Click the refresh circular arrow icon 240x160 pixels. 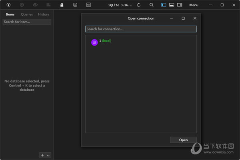click(x=139, y=5)
